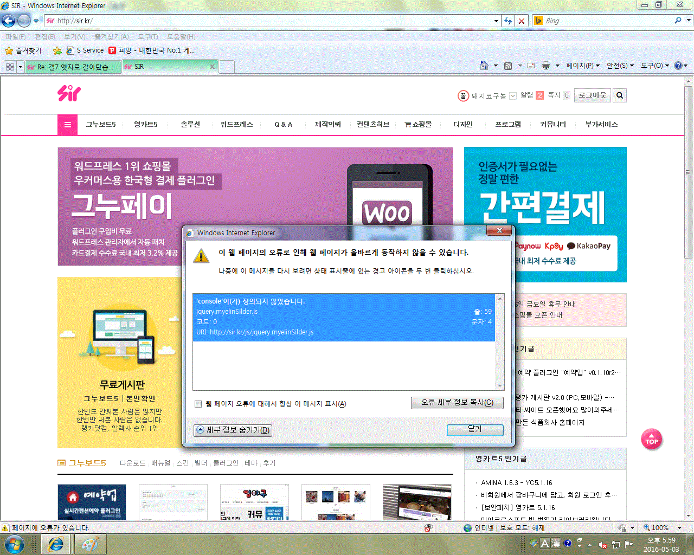Click the new tab blank button

227,67
